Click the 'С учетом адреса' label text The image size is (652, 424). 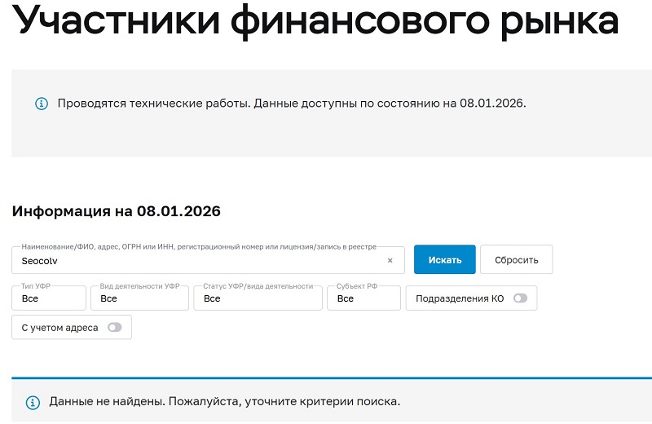click(x=59, y=328)
